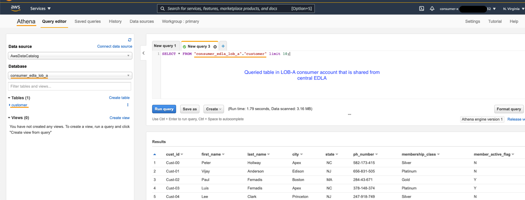Click the Release versions link
Viewport: 525px width, 200px height.
(516, 119)
